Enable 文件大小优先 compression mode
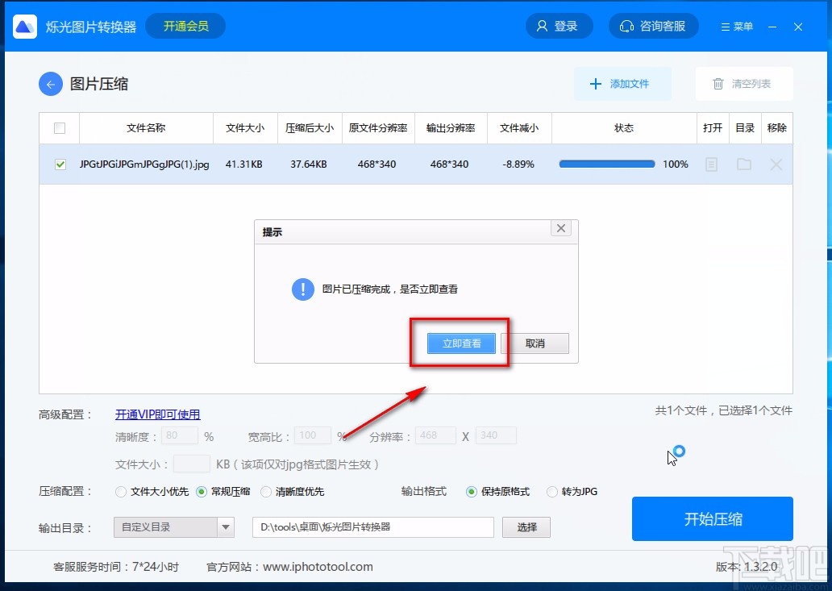This screenshot has height=591, width=832. 121,492
